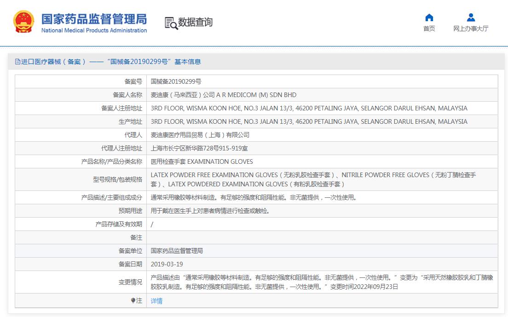The height and width of the screenshot is (317, 508).
Task: Click the 生产地址 row label
Action: 130,122
